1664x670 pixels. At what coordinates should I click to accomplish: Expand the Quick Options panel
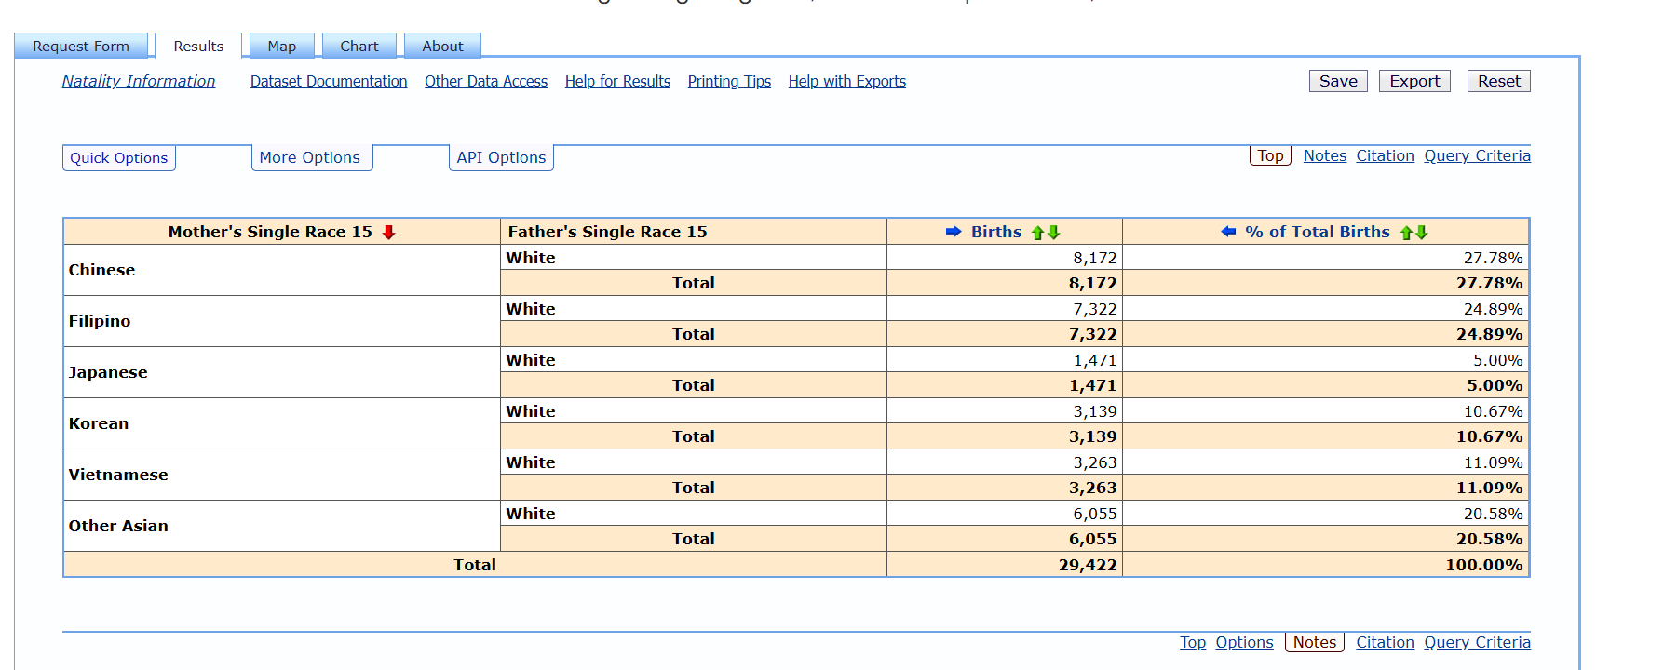(119, 158)
